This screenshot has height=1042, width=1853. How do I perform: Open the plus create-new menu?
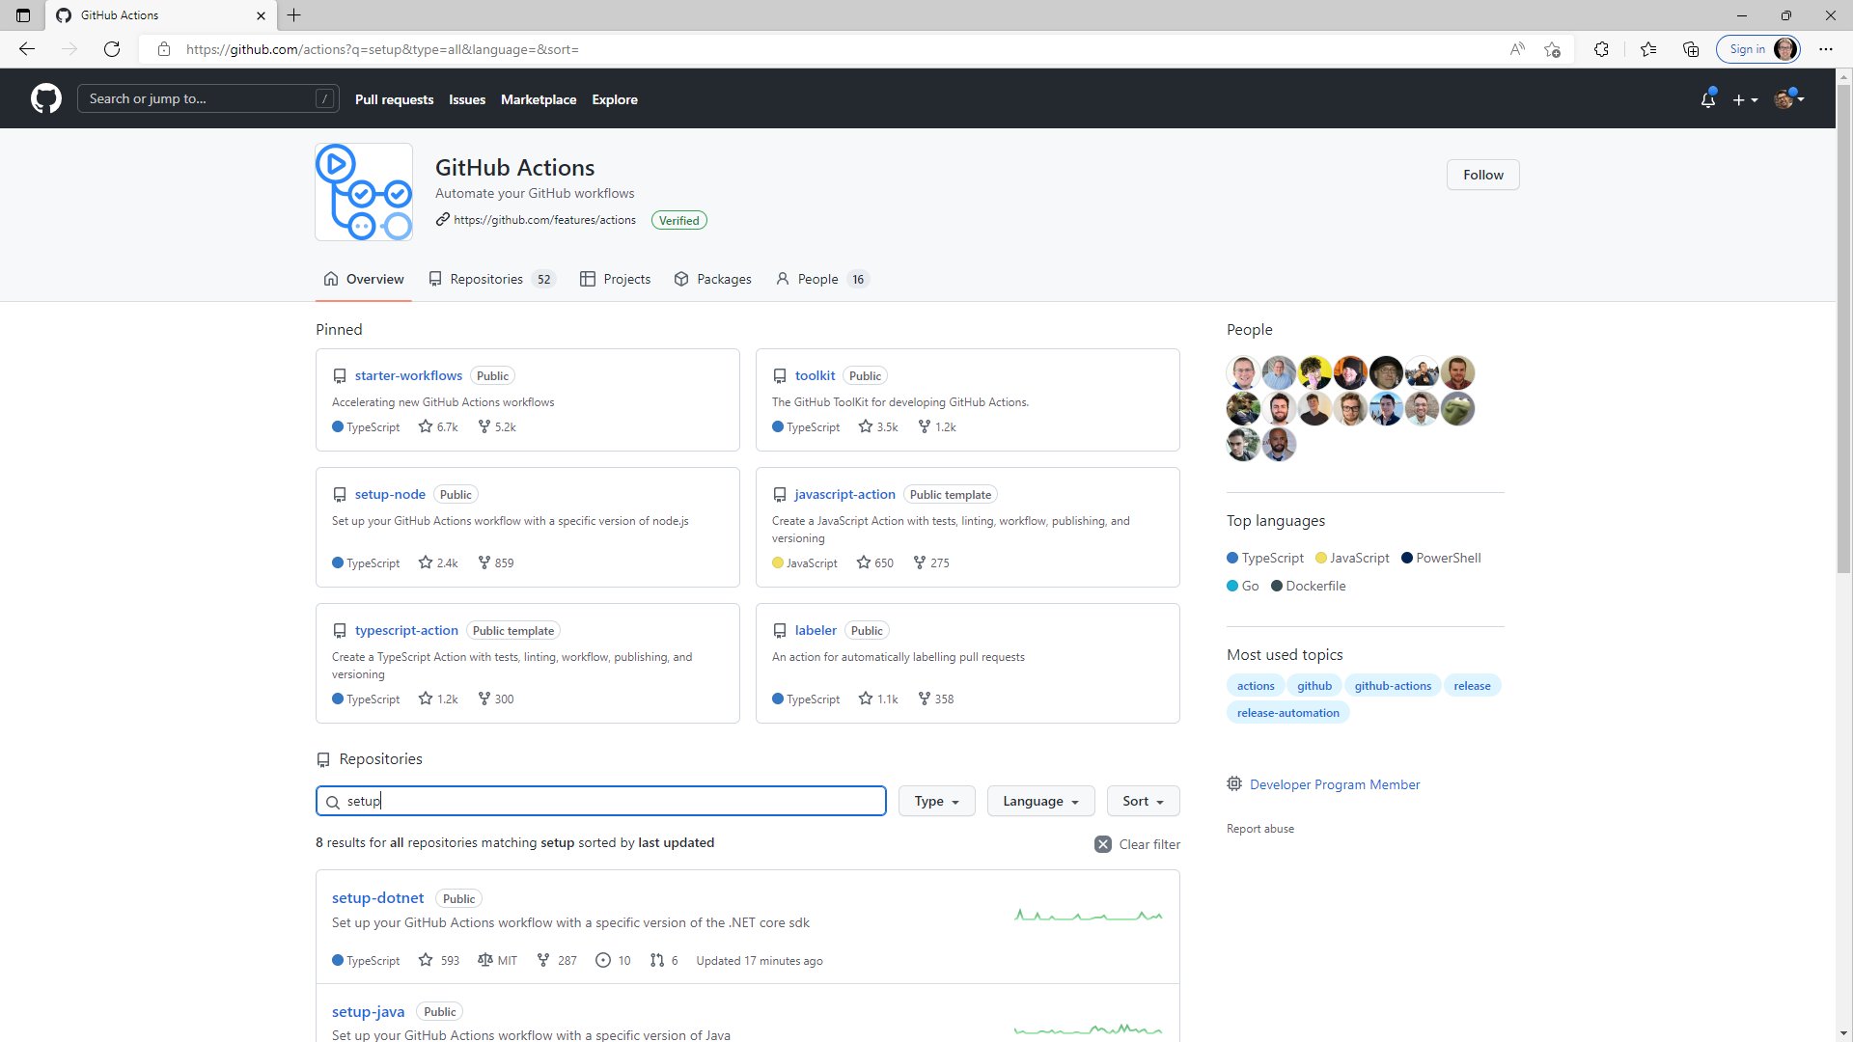pos(1745,99)
